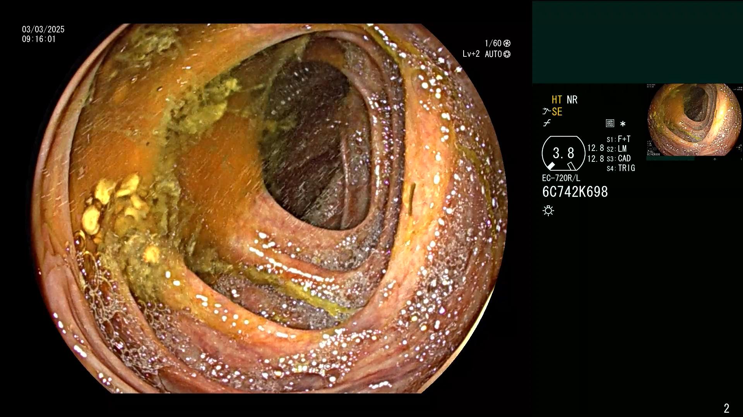743x417 pixels.
Task: Click the asterisk indicator icon
Action: [623, 124]
